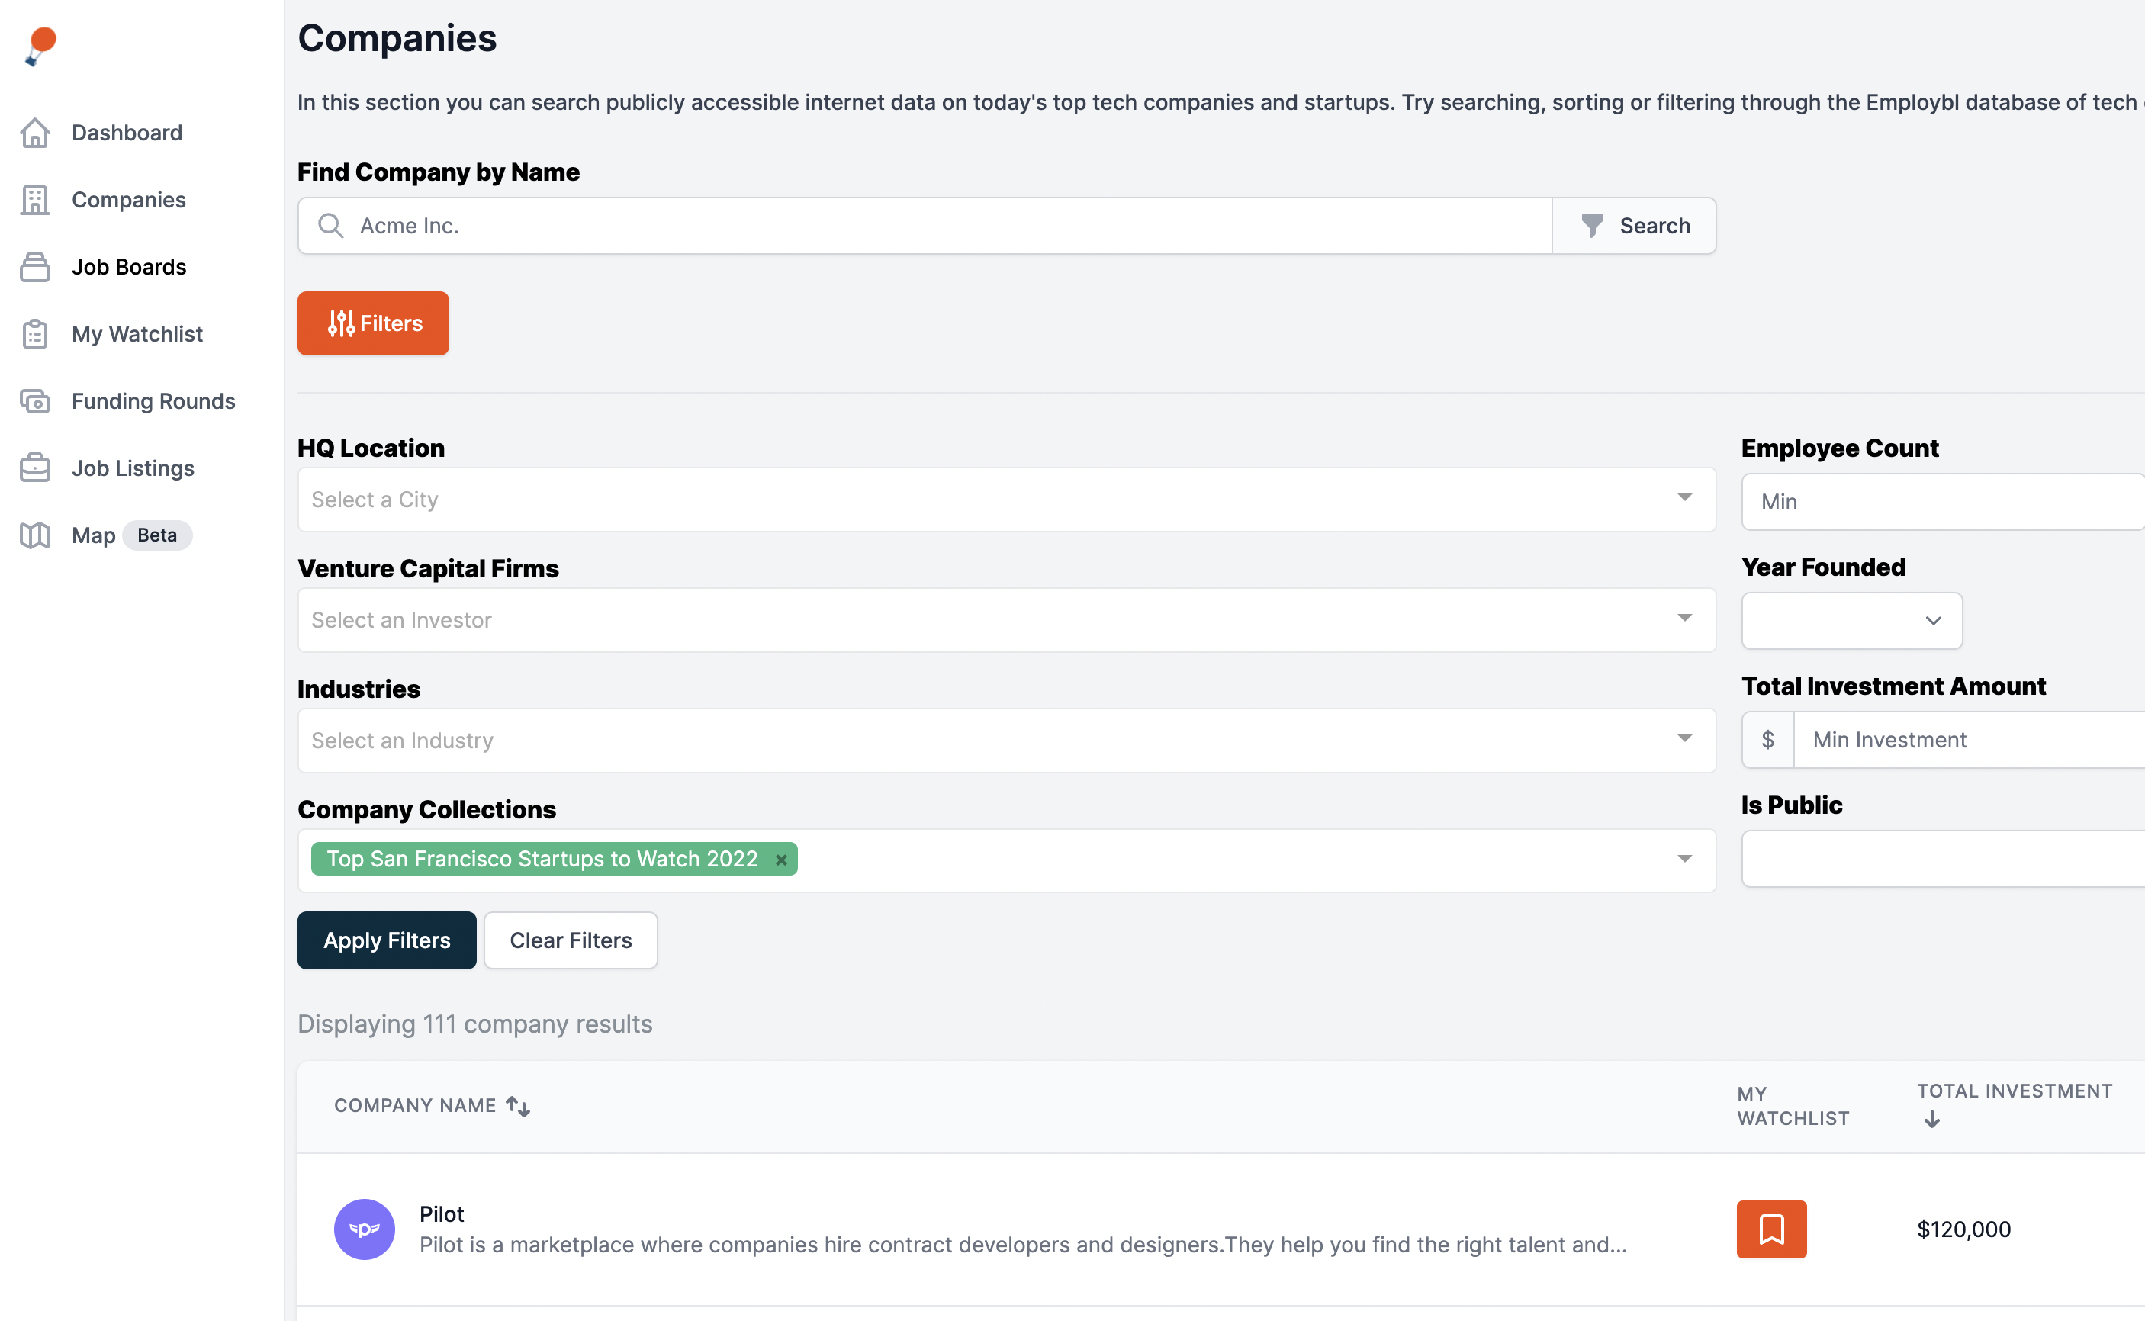Remove Top San Francisco Startups tag
Screen dimensions: 2145x1321
coord(781,860)
